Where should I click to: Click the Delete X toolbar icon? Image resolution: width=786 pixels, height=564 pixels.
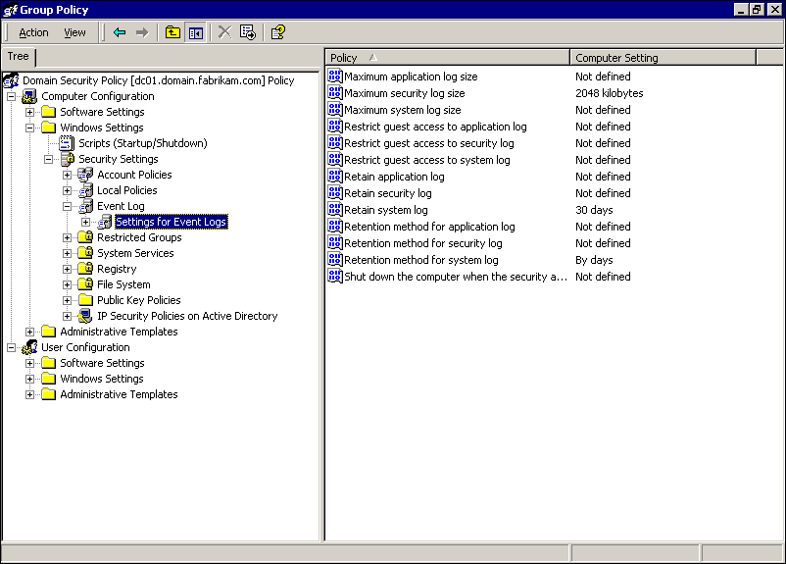[224, 32]
